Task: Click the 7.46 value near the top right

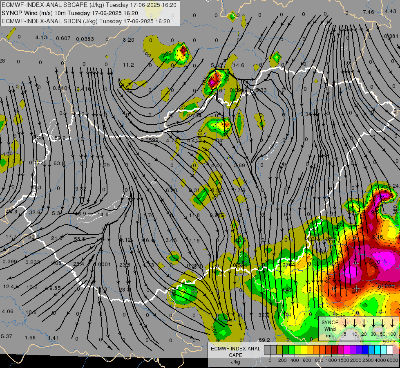Action: [x=369, y=12]
